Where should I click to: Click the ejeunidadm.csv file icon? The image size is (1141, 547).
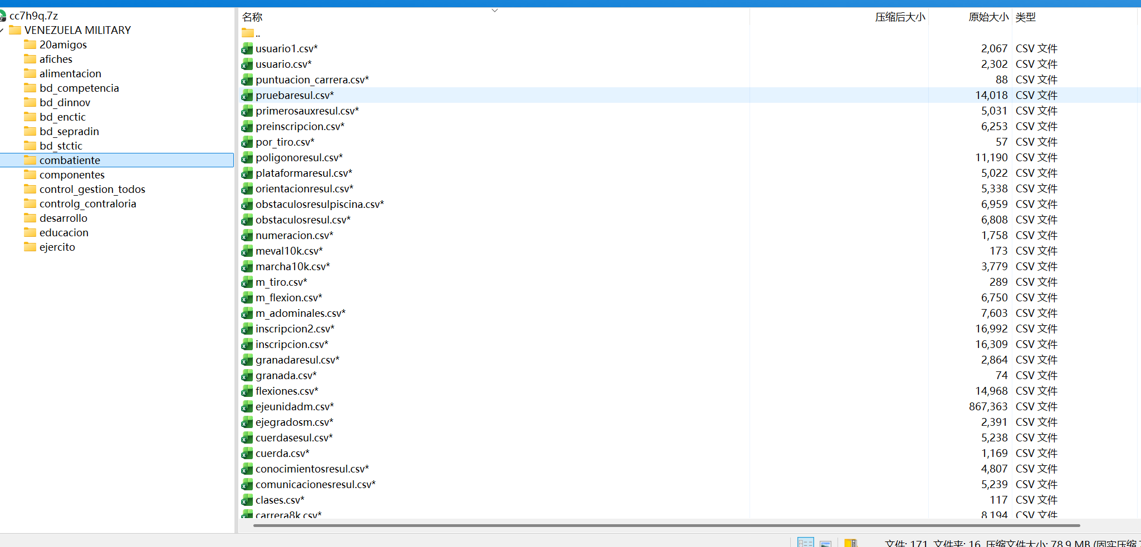click(247, 407)
